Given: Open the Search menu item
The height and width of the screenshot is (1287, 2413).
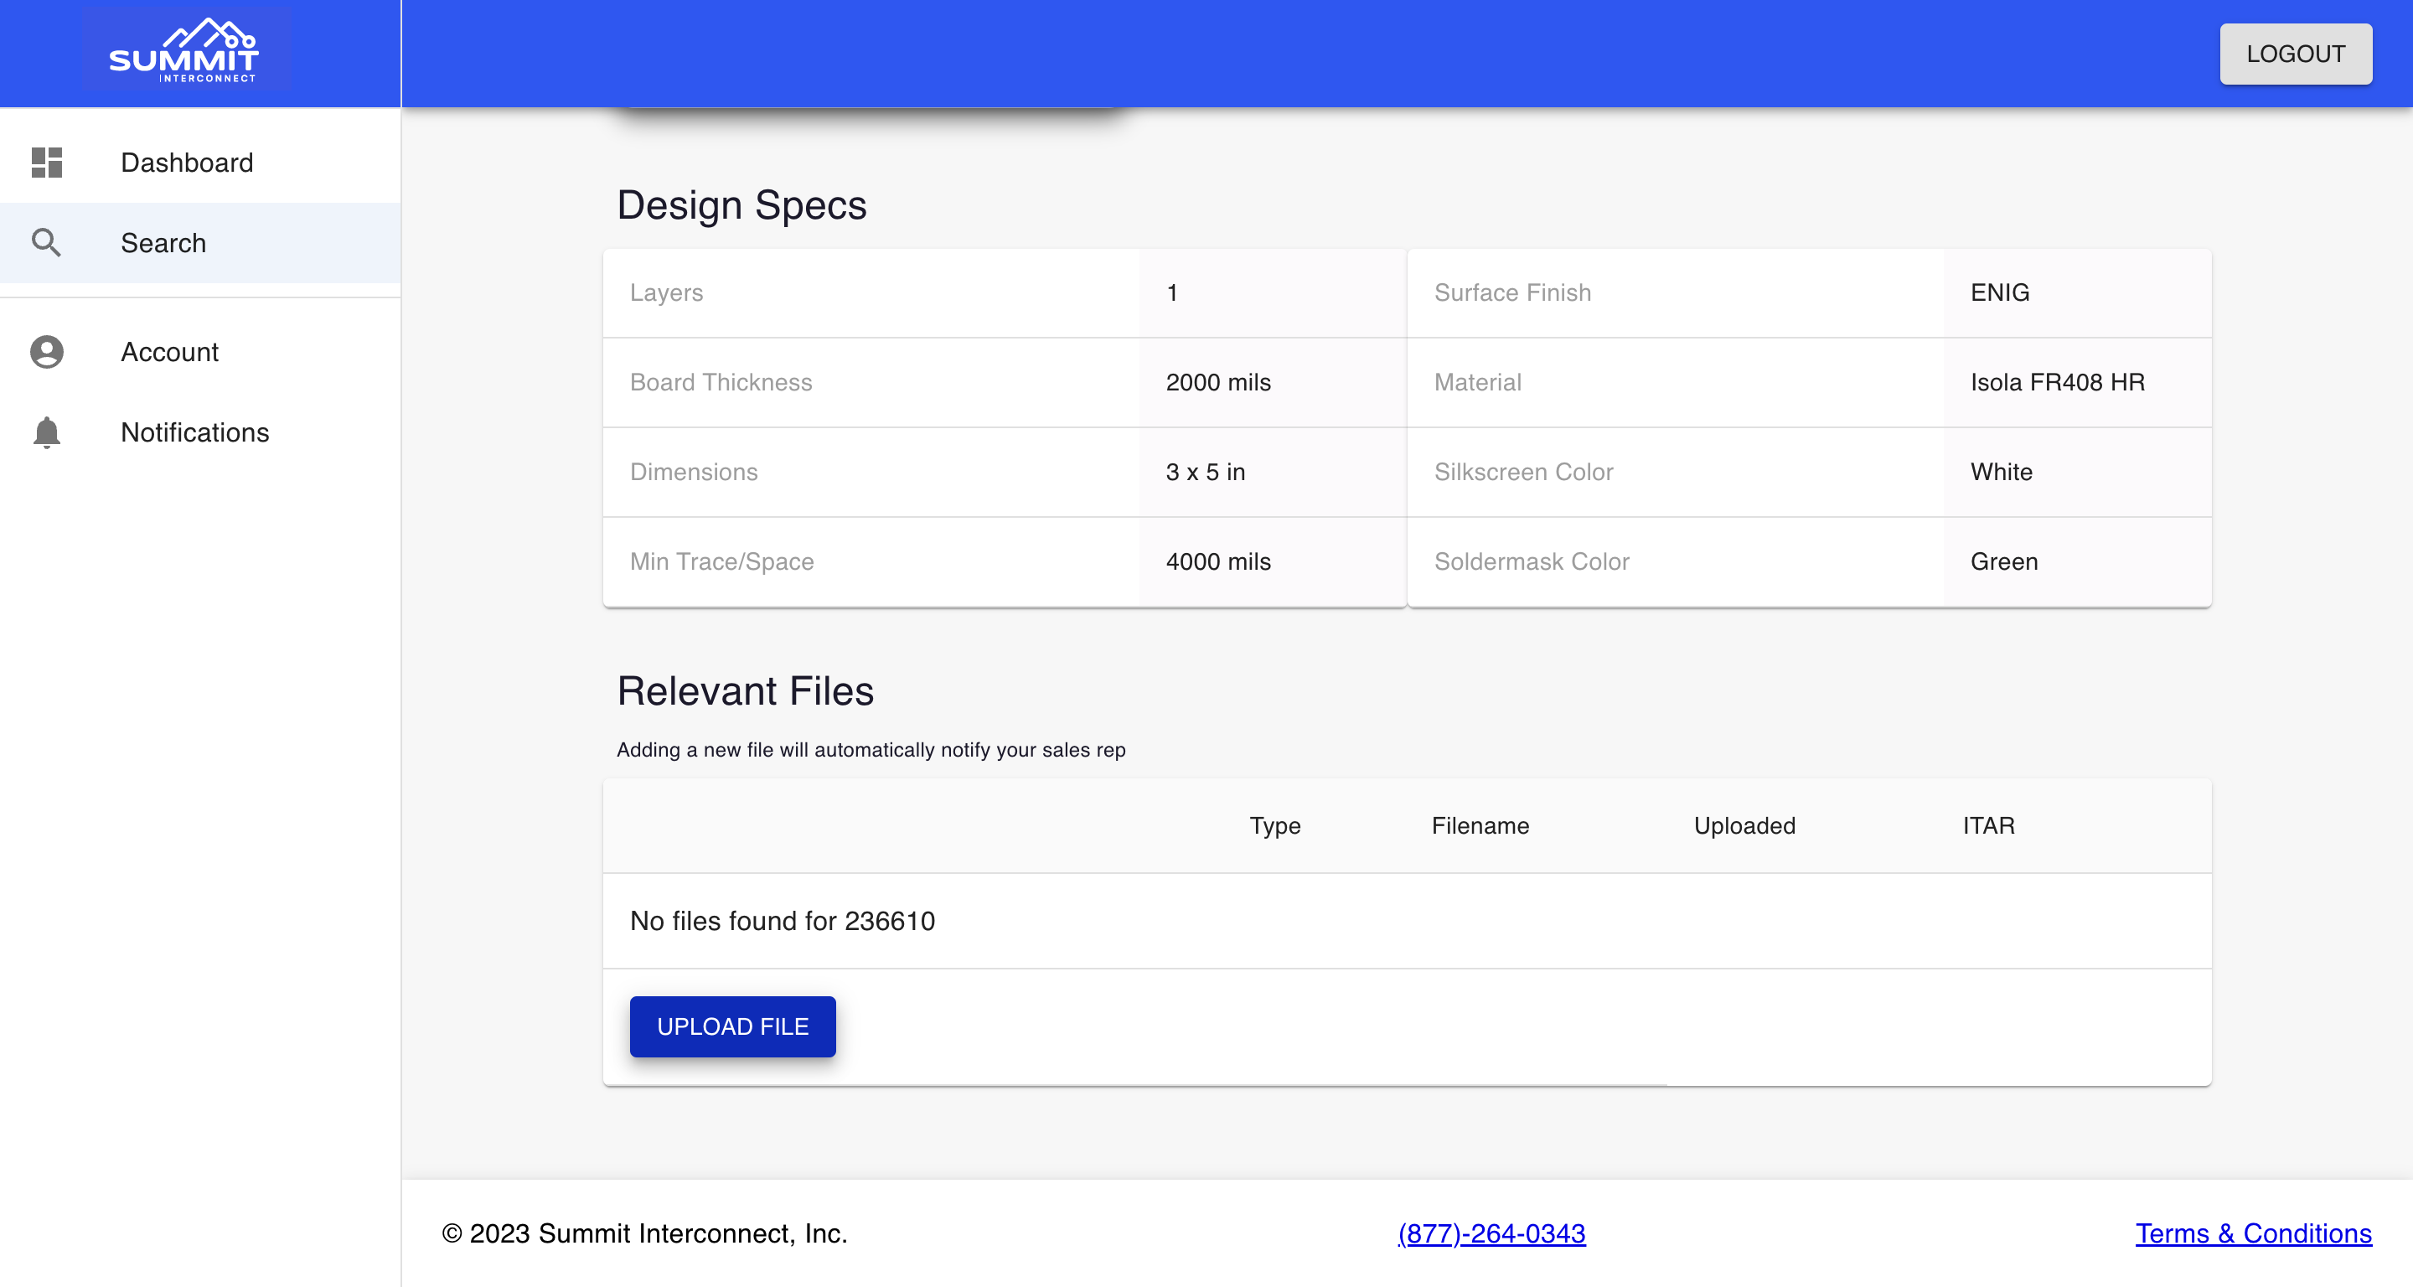Looking at the screenshot, I should point(200,243).
